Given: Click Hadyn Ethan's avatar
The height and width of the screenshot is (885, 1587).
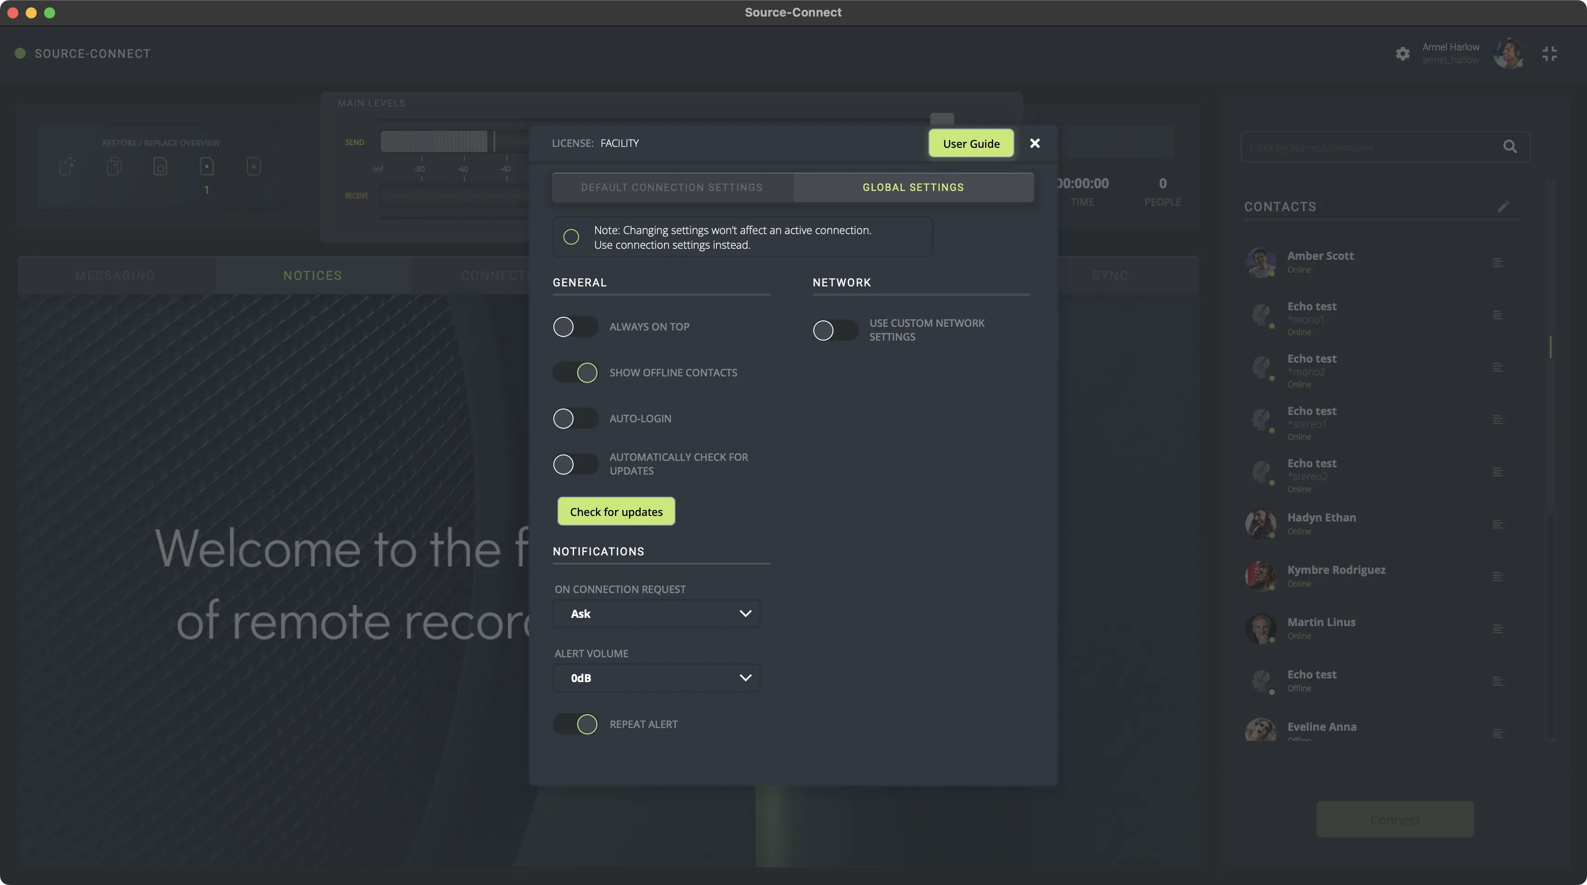Looking at the screenshot, I should pyautogui.click(x=1261, y=524).
